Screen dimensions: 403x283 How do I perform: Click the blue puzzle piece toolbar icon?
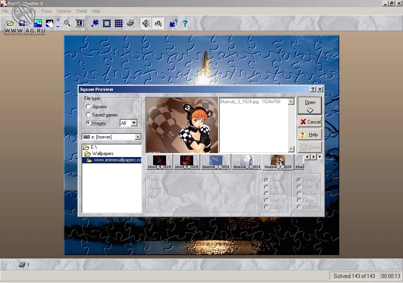point(95,23)
